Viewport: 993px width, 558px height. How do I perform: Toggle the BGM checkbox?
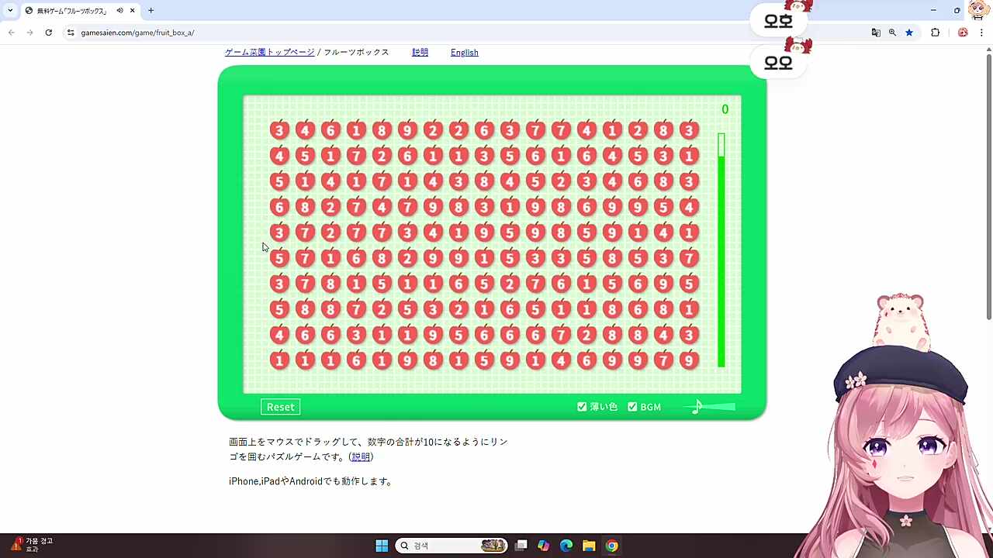632,407
